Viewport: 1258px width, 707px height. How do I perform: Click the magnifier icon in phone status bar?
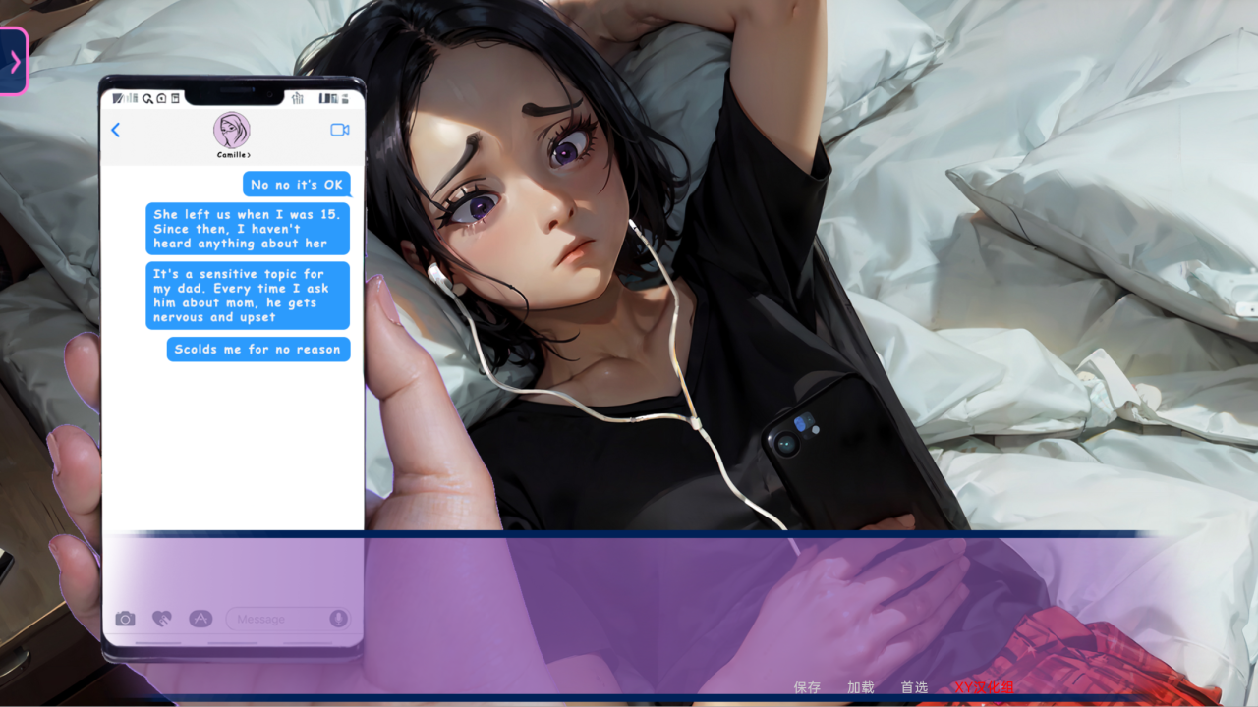coord(147,98)
